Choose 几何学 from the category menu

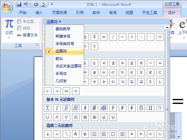[65, 81]
